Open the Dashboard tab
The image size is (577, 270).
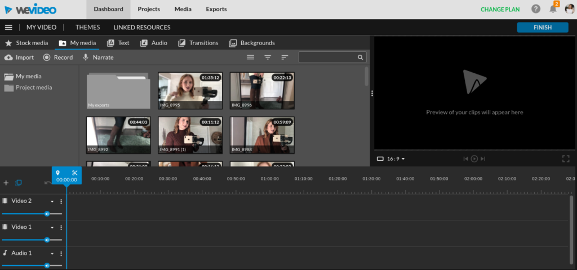point(108,9)
